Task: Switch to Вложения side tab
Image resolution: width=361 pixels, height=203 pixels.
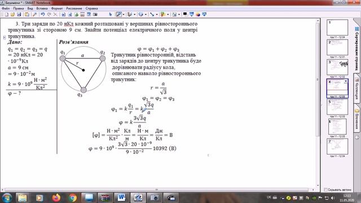Action: [356, 118]
